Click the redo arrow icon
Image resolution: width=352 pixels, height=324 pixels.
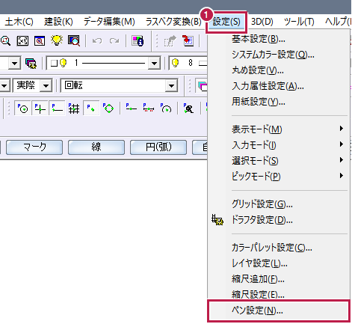(x=114, y=40)
